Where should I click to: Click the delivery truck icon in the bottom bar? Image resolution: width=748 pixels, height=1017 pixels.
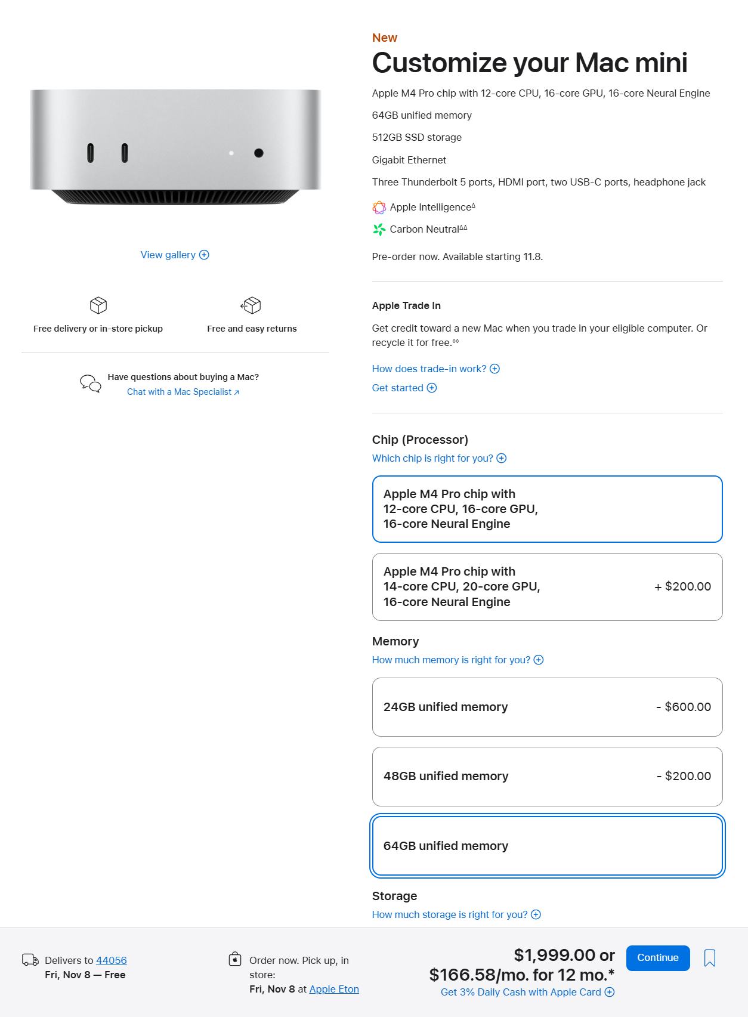point(30,960)
